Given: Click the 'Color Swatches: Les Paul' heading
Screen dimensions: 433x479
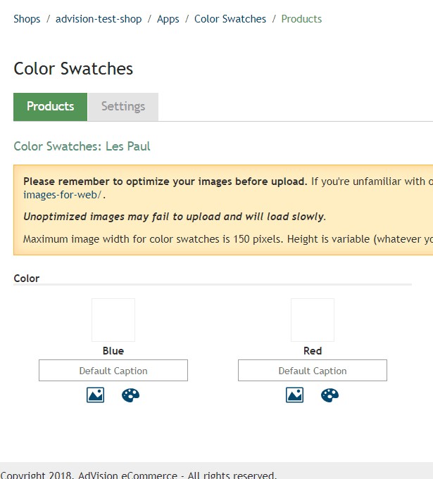Looking at the screenshot, I should click(82, 146).
